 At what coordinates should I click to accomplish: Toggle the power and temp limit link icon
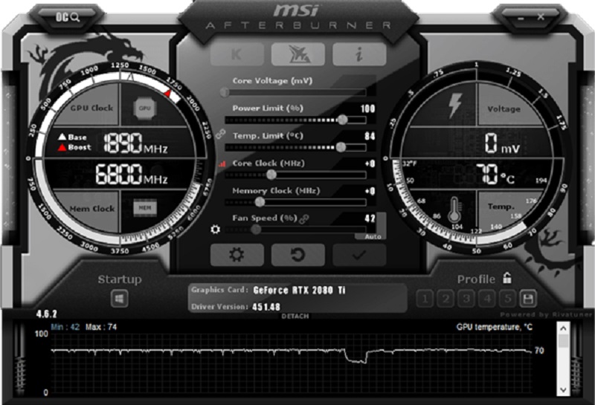(220, 134)
